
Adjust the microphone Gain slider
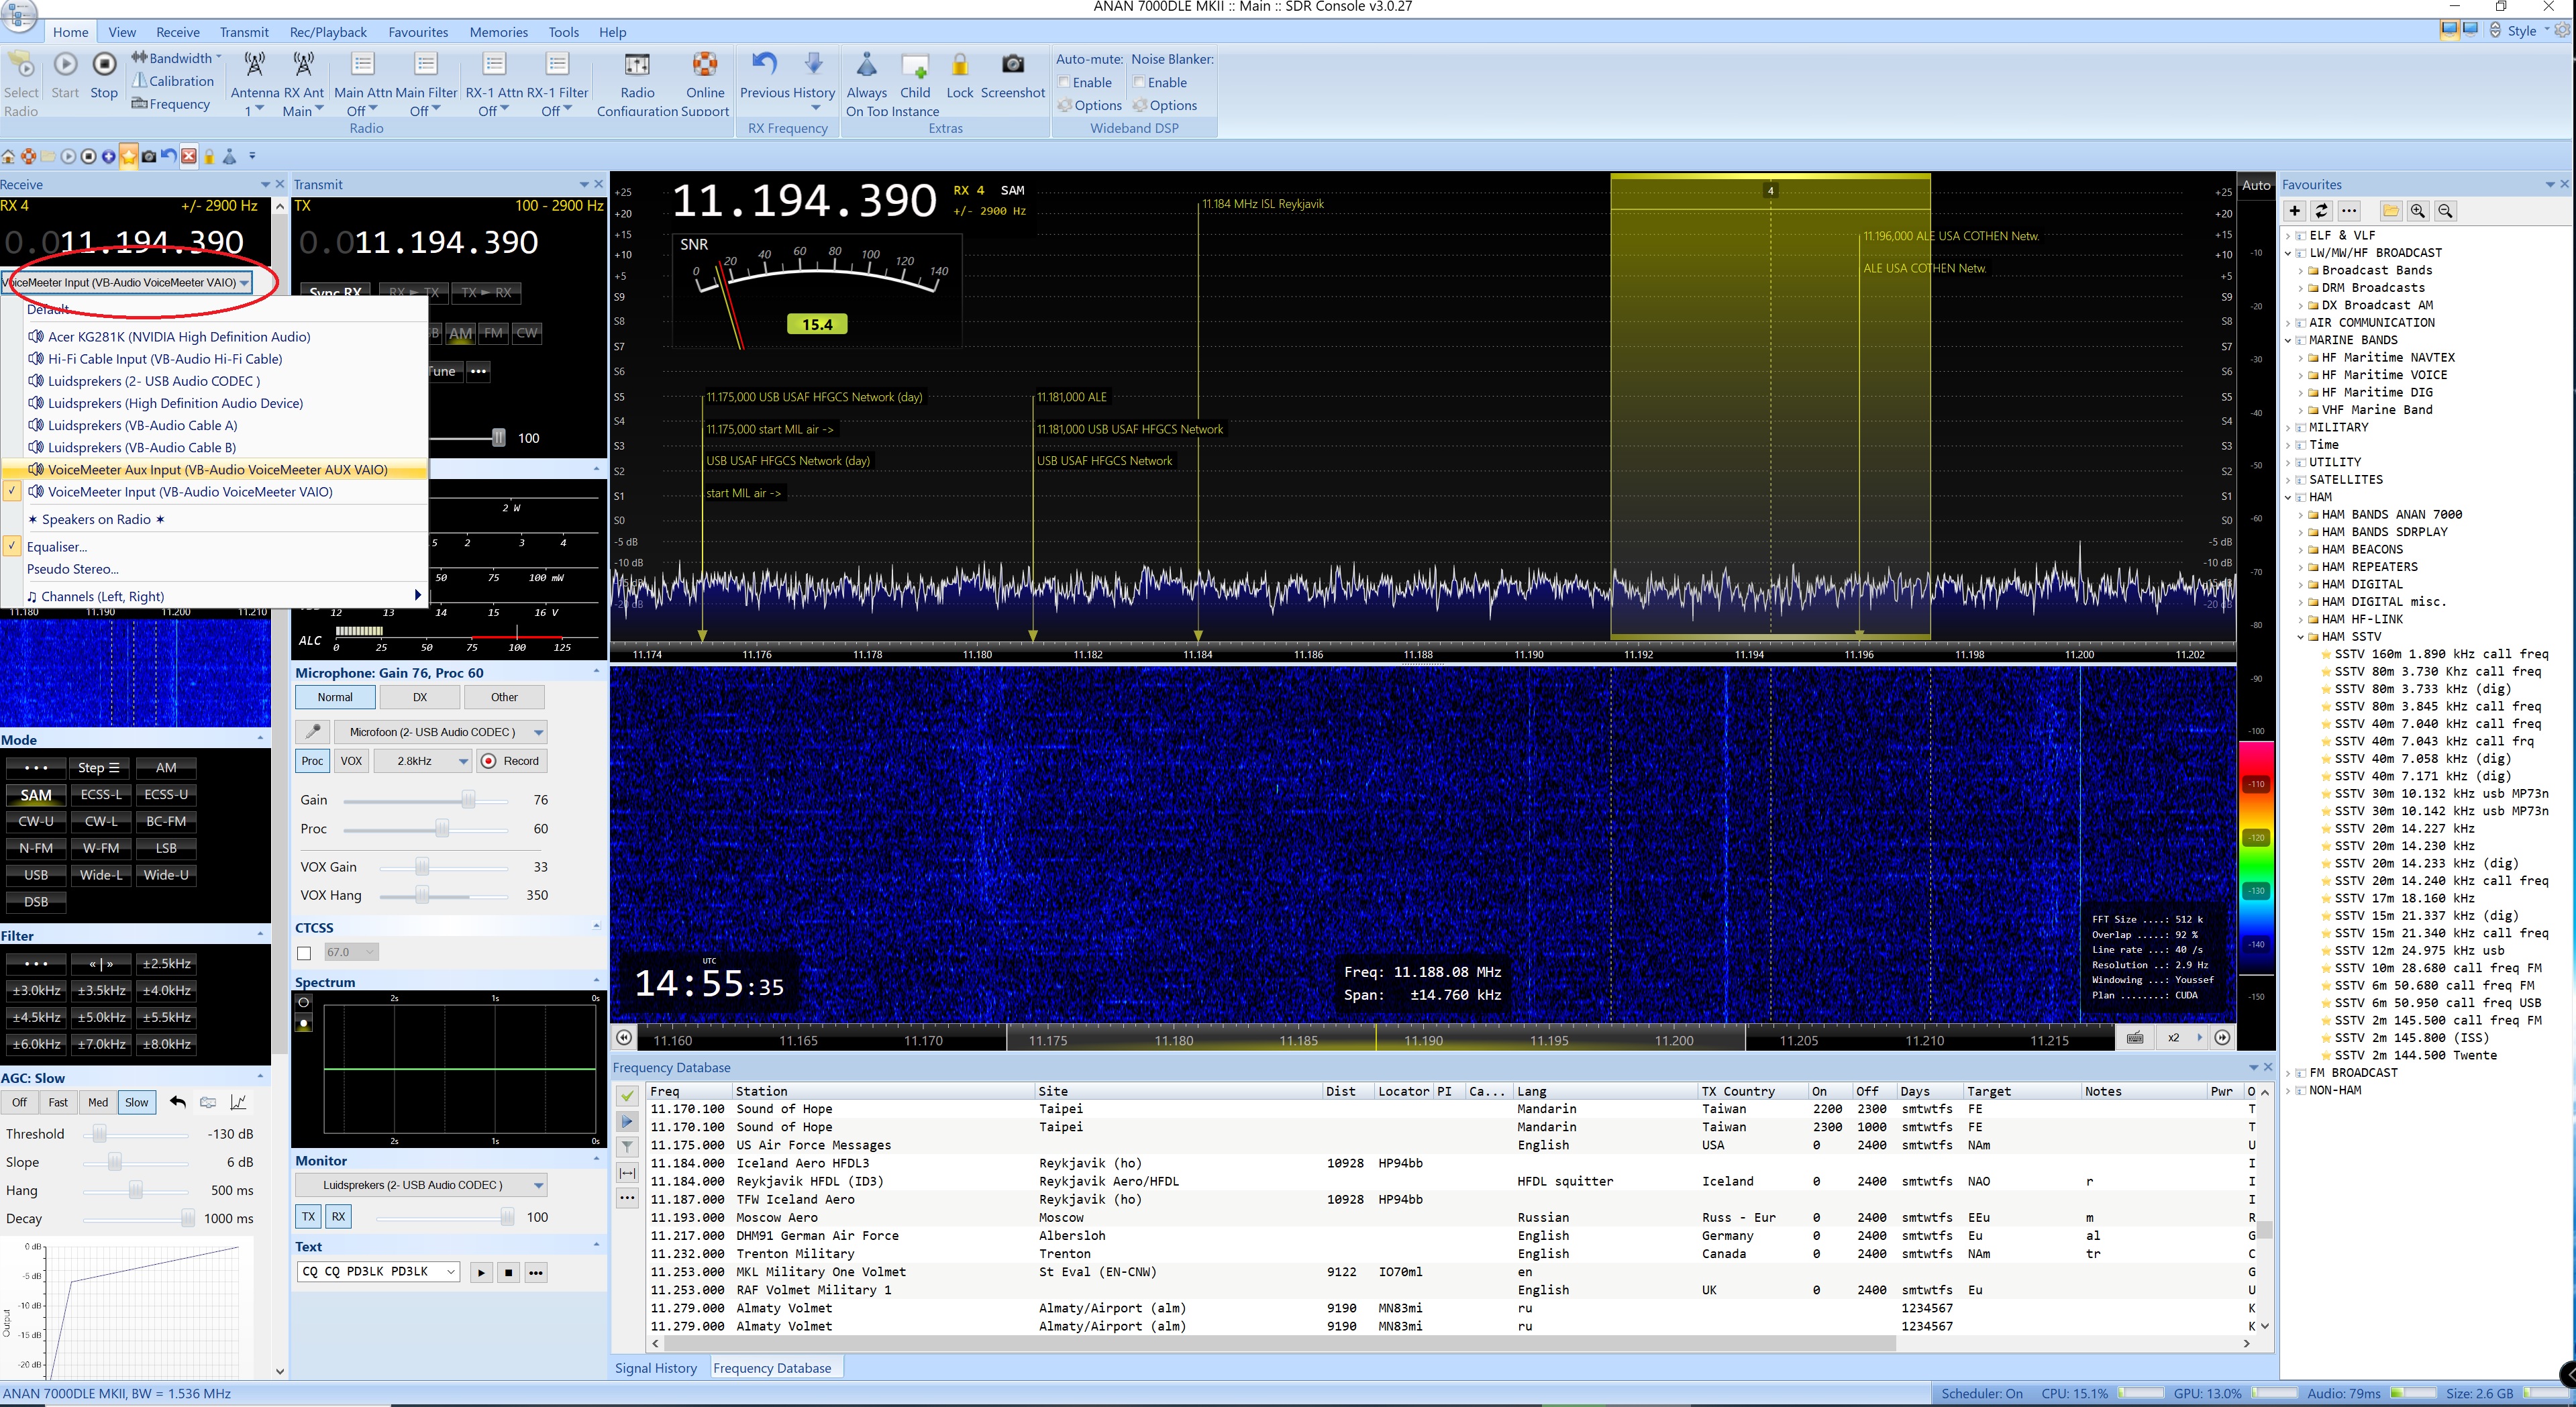coord(468,800)
